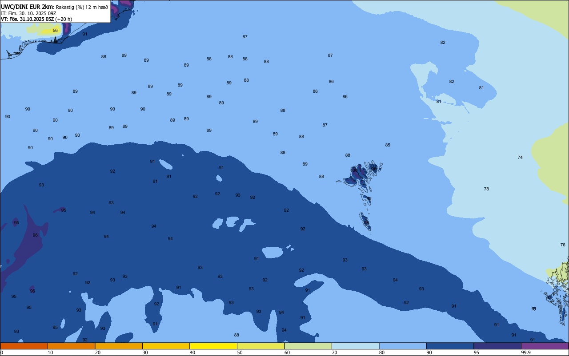Select the 90–95 dark blue legend swatch
Viewport: 569px width, 356px height.
(x=450, y=346)
